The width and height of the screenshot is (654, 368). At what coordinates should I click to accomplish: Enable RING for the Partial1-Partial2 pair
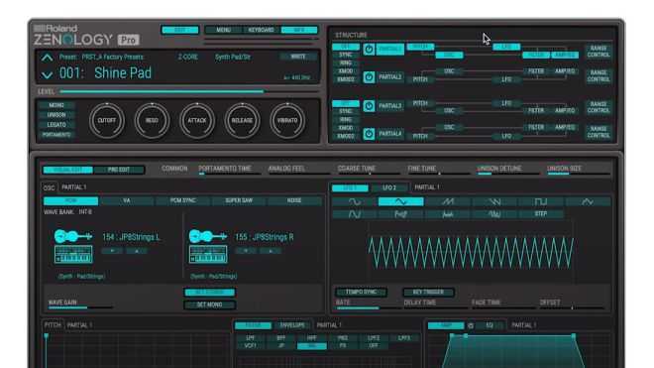346,63
